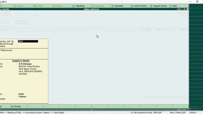Screen dimensions: 203x114
Task: Click the clock time in status bar
Action: pos(193,113)
